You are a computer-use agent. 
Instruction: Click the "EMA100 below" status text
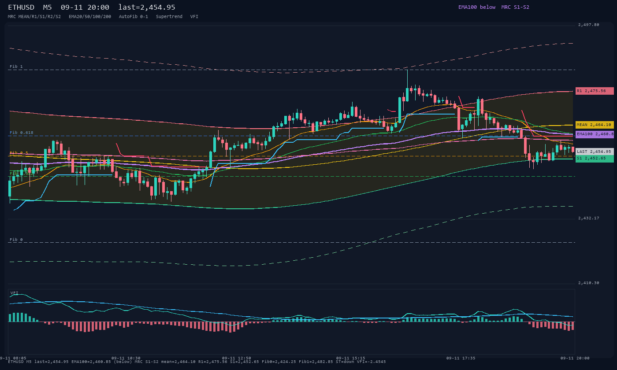click(477, 7)
